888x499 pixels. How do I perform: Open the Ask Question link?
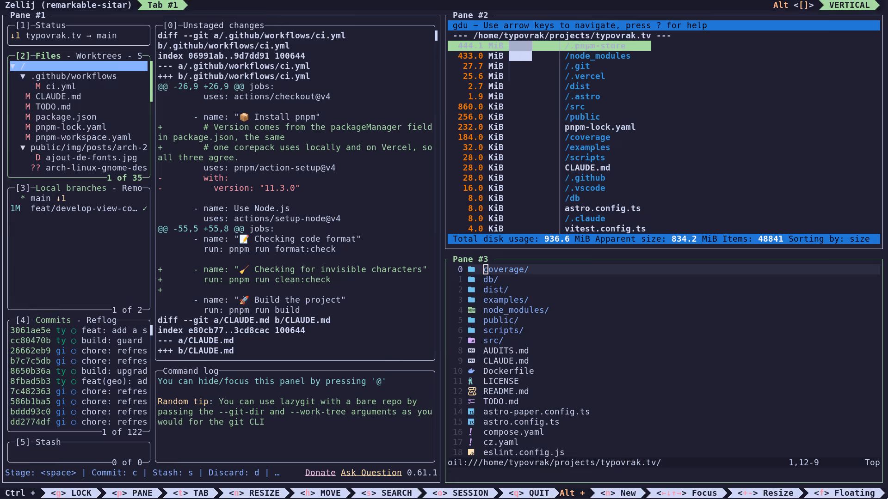point(371,473)
